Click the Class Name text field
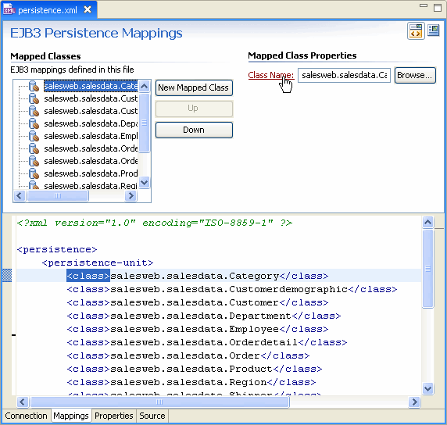 pos(344,75)
